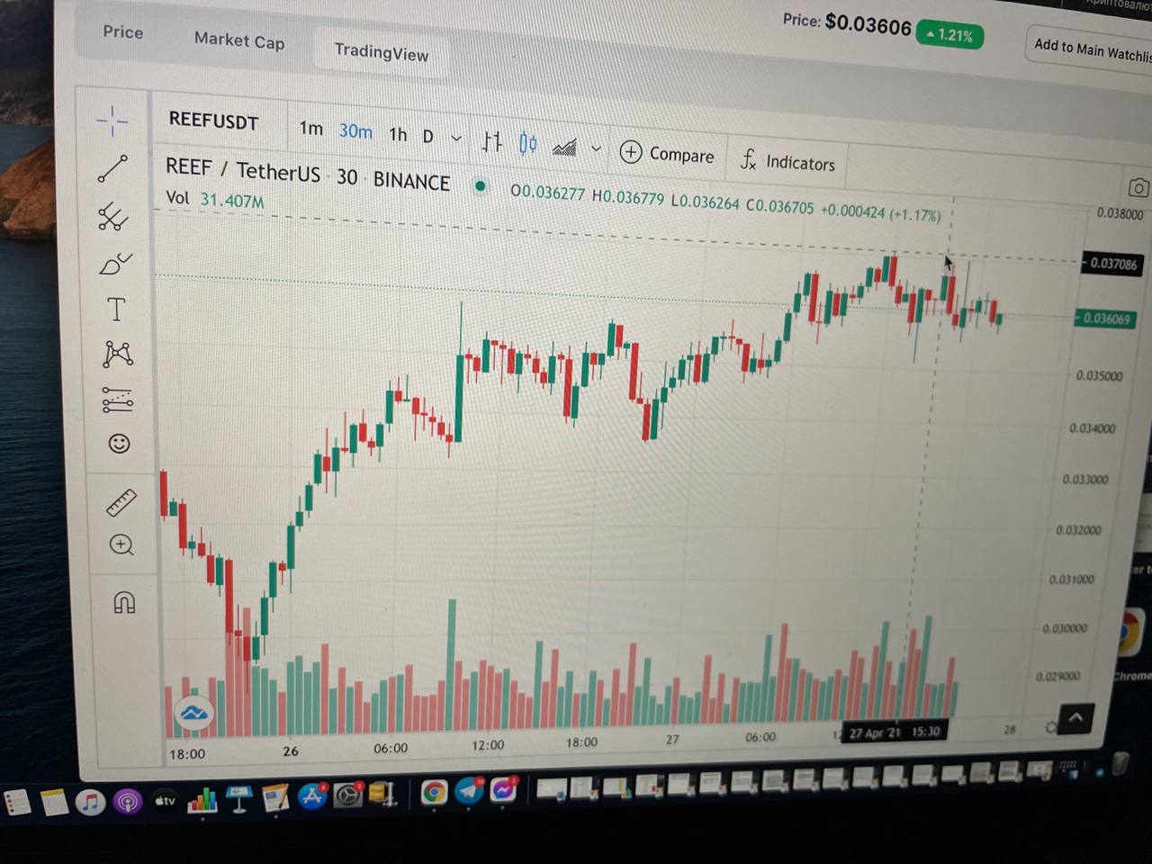This screenshot has height=864, width=1152.
Task: Open the emoji icons tool
Action: [119, 443]
